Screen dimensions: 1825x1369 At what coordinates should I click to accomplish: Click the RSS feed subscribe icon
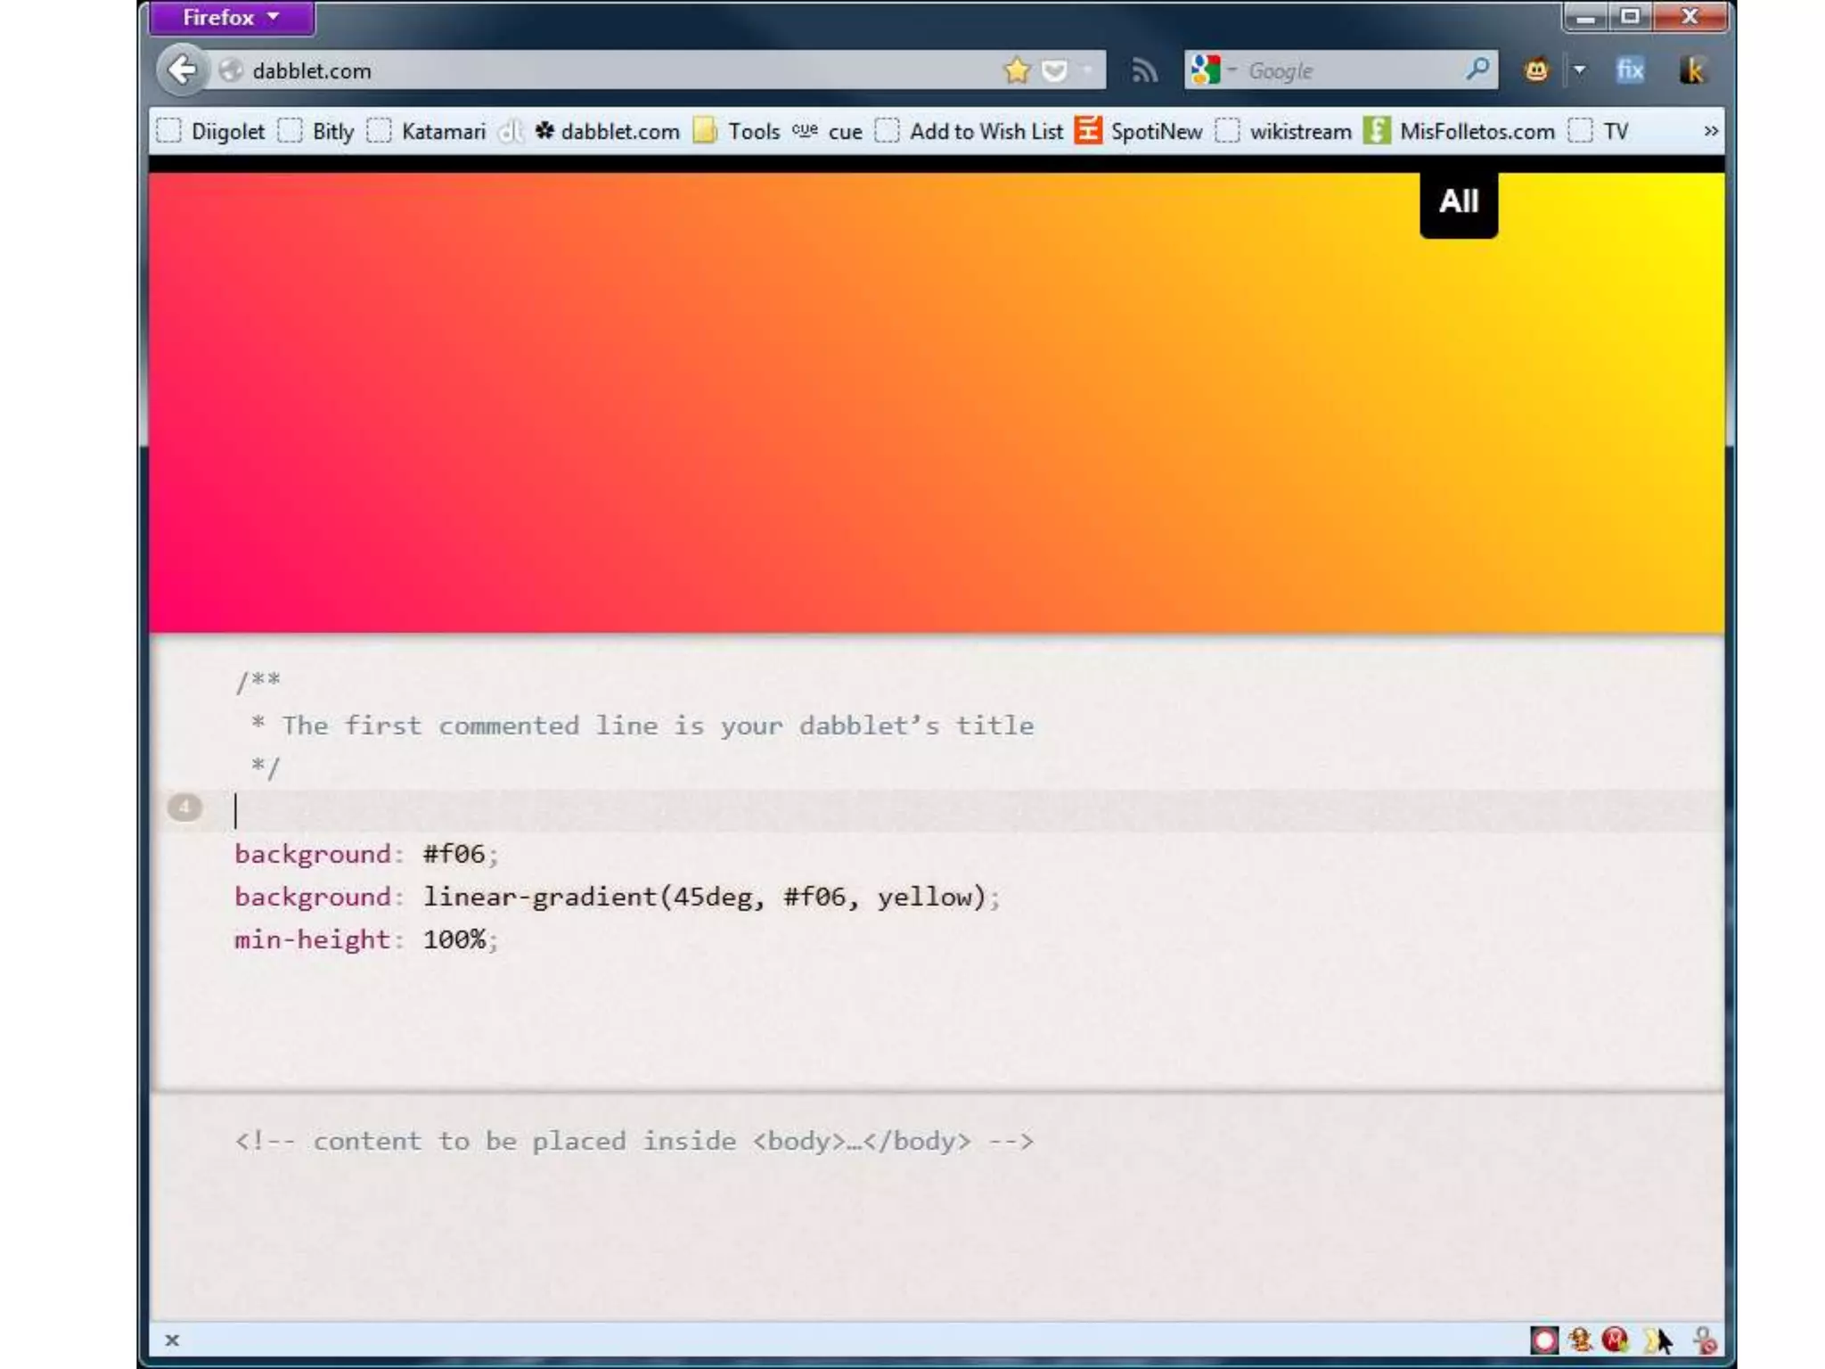pyautogui.click(x=1144, y=70)
